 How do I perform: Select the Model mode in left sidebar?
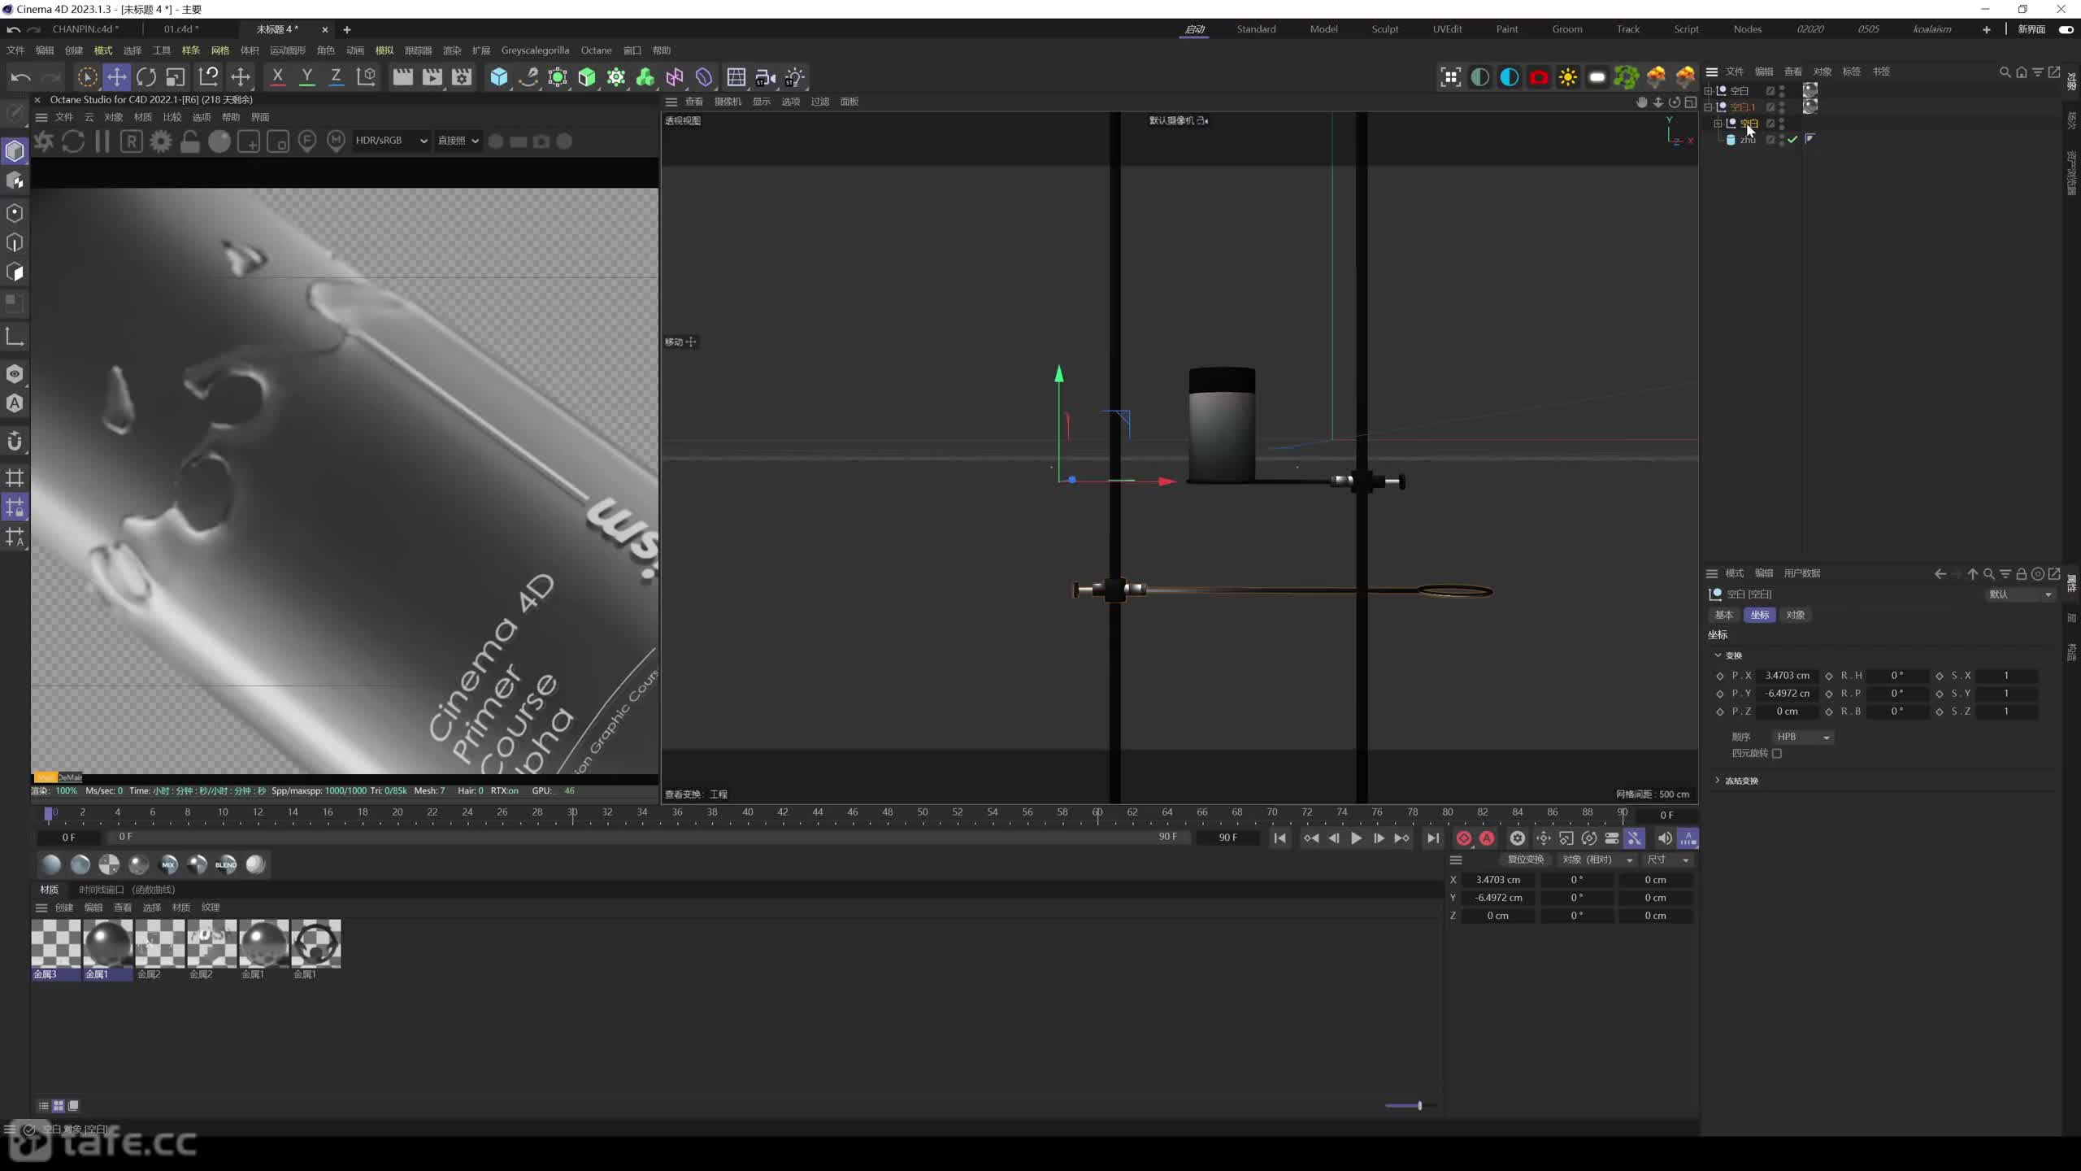coord(15,151)
